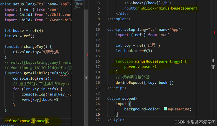The image size is (217, 126).
Task: Open the aquamarine color picker swatch
Action: 165,109
